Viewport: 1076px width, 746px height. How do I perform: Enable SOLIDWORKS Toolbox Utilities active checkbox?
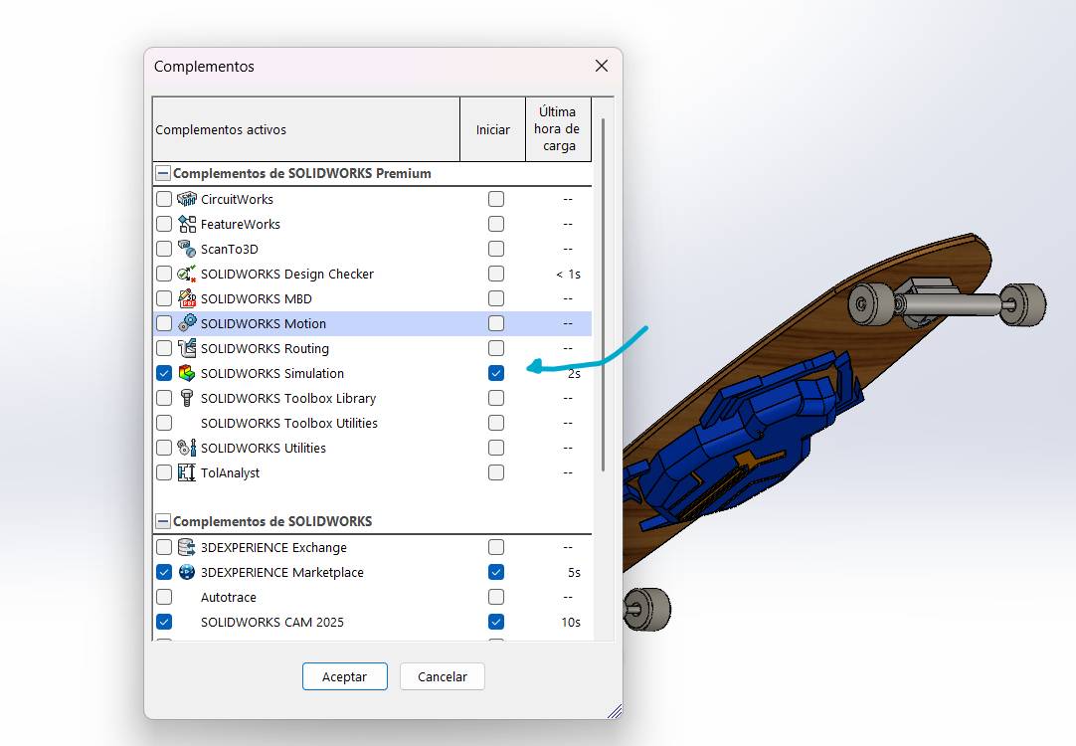point(164,423)
